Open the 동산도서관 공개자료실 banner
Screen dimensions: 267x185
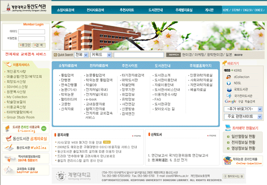[26, 139]
